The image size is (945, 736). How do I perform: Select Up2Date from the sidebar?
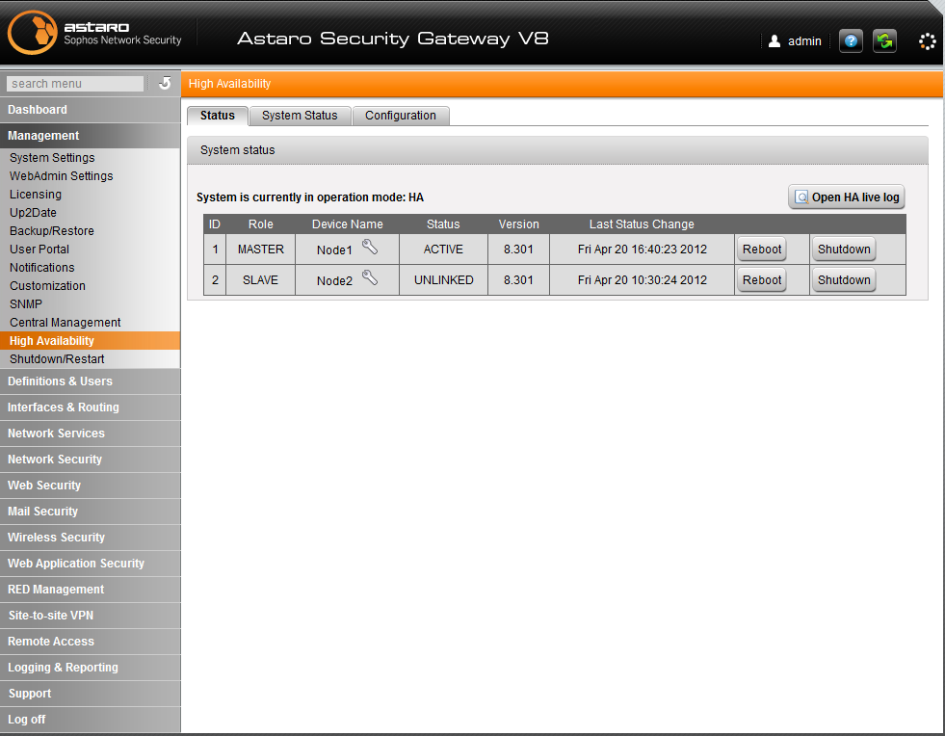[x=35, y=213]
